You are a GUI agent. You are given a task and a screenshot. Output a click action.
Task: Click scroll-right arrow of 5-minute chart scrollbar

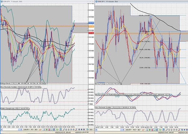[21, 129]
